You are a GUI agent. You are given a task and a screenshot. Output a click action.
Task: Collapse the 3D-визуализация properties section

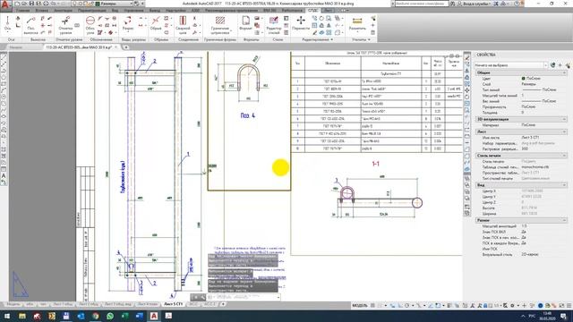point(564,119)
